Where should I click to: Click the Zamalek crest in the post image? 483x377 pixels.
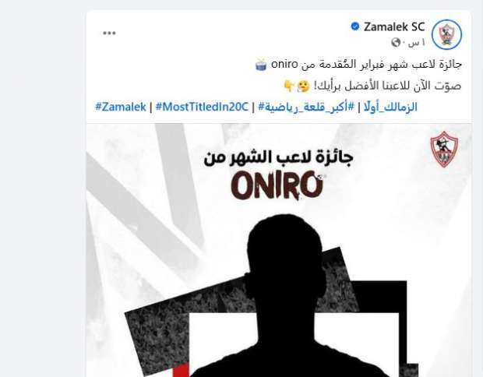[444, 149]
